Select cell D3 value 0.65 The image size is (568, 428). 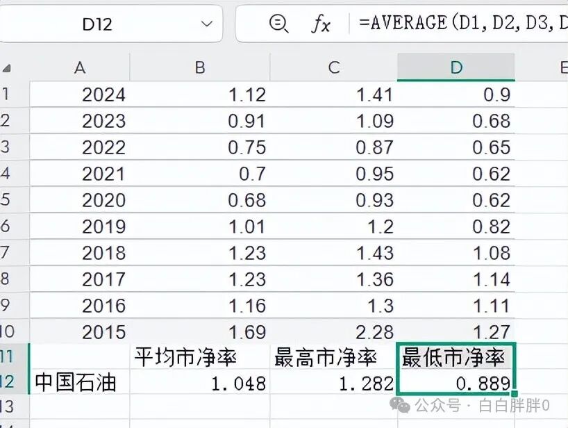point(456,147)
